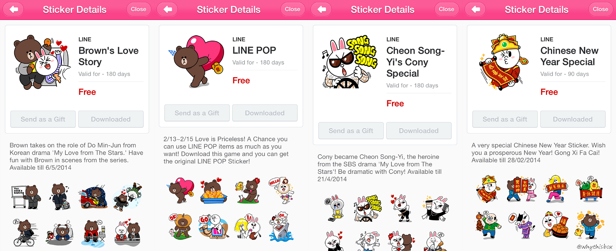
Task: Click Send as a Gift for LINE POP
Action: [197, 113]
